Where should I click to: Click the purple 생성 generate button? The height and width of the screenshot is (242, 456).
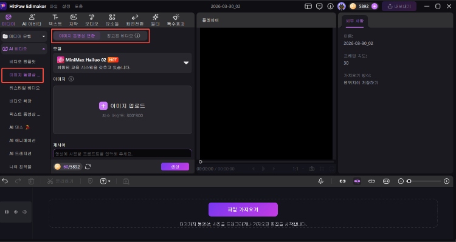coord(175,167)
